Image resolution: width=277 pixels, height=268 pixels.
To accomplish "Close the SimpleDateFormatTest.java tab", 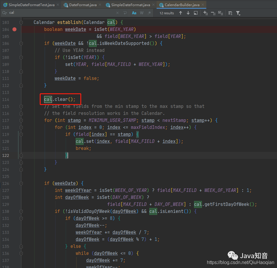I will (x=58, y=5).
